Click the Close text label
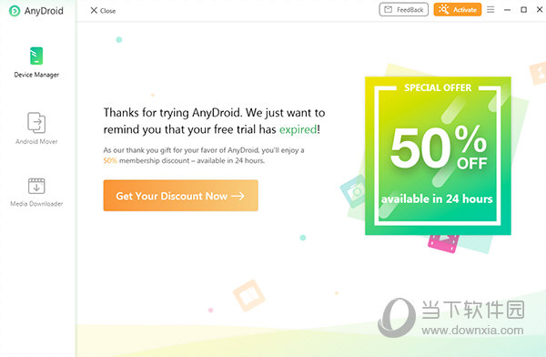 [108, 11]
